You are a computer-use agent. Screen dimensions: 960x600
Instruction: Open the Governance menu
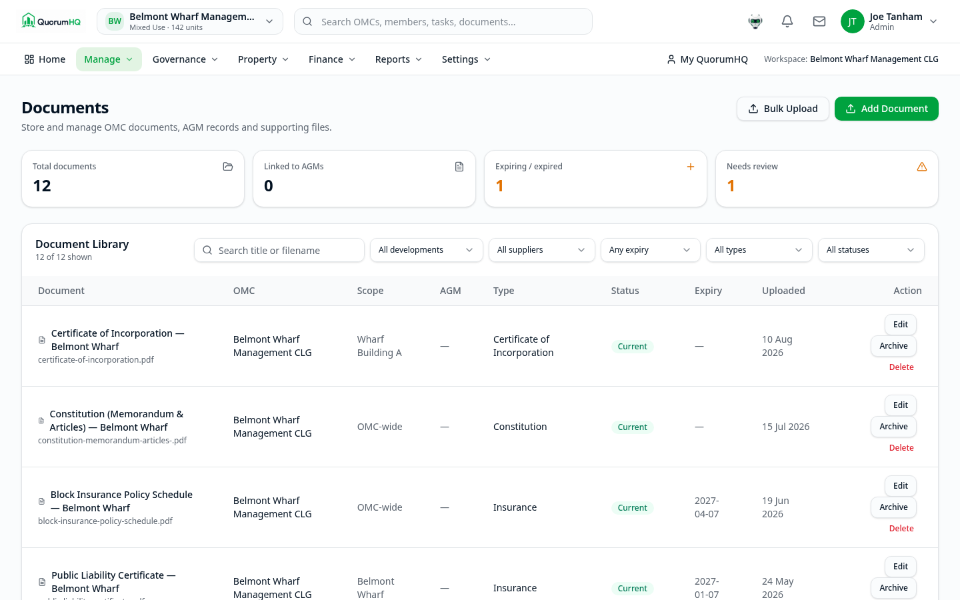point(185,59)
